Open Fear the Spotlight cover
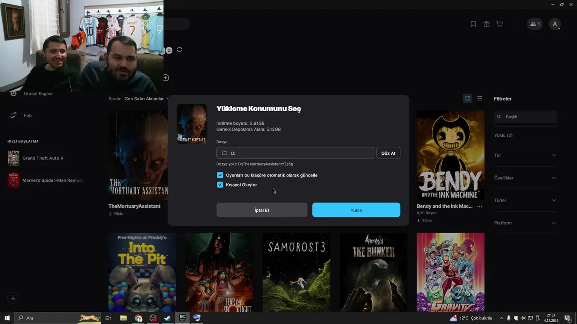The width and height of the screenshot is (577, 324). click(219, 272)
